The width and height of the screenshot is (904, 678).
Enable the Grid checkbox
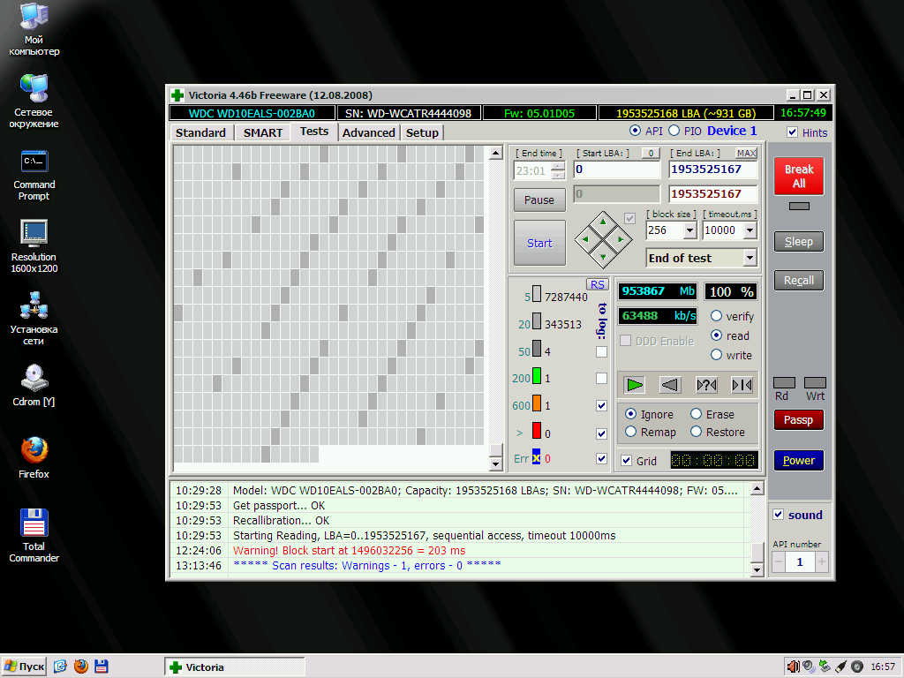[627, 461]
